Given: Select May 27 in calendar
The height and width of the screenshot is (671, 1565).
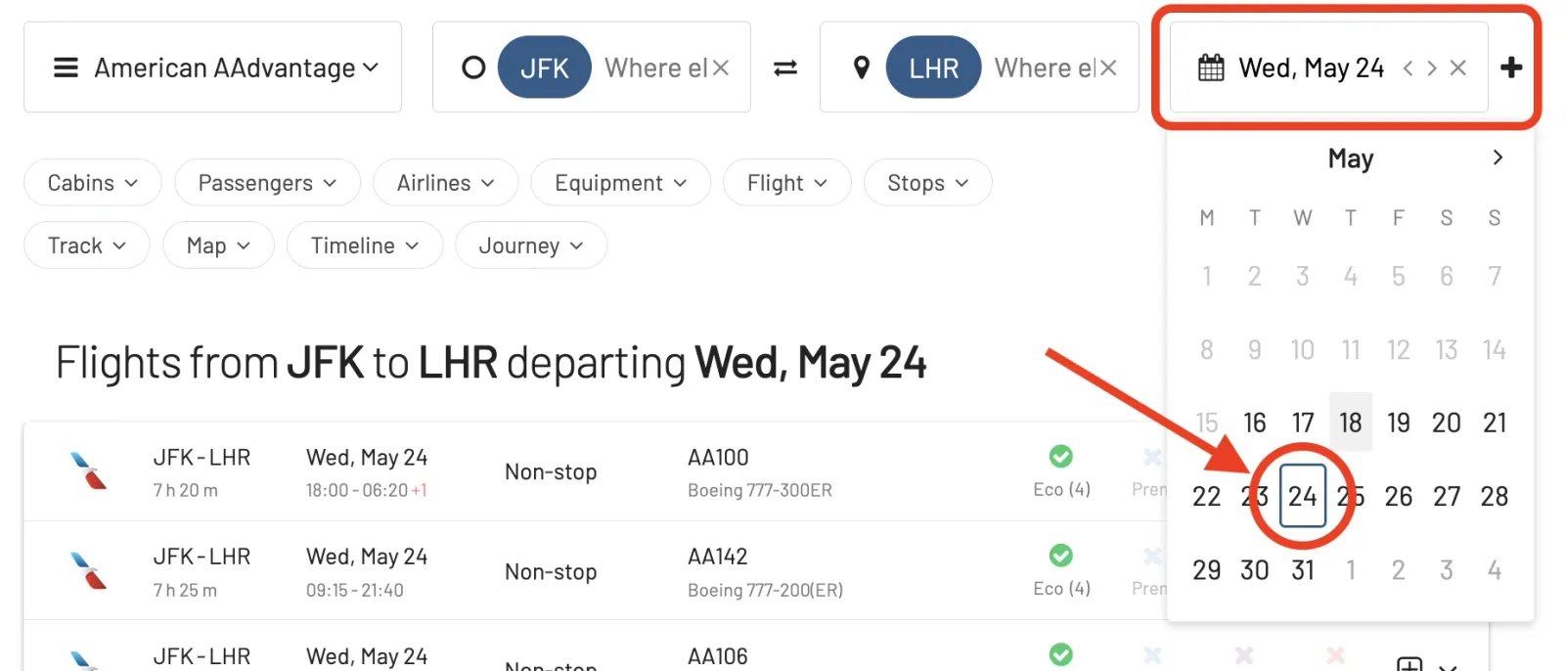Looking at the screenshot, I should click(x=1447, y=496).
